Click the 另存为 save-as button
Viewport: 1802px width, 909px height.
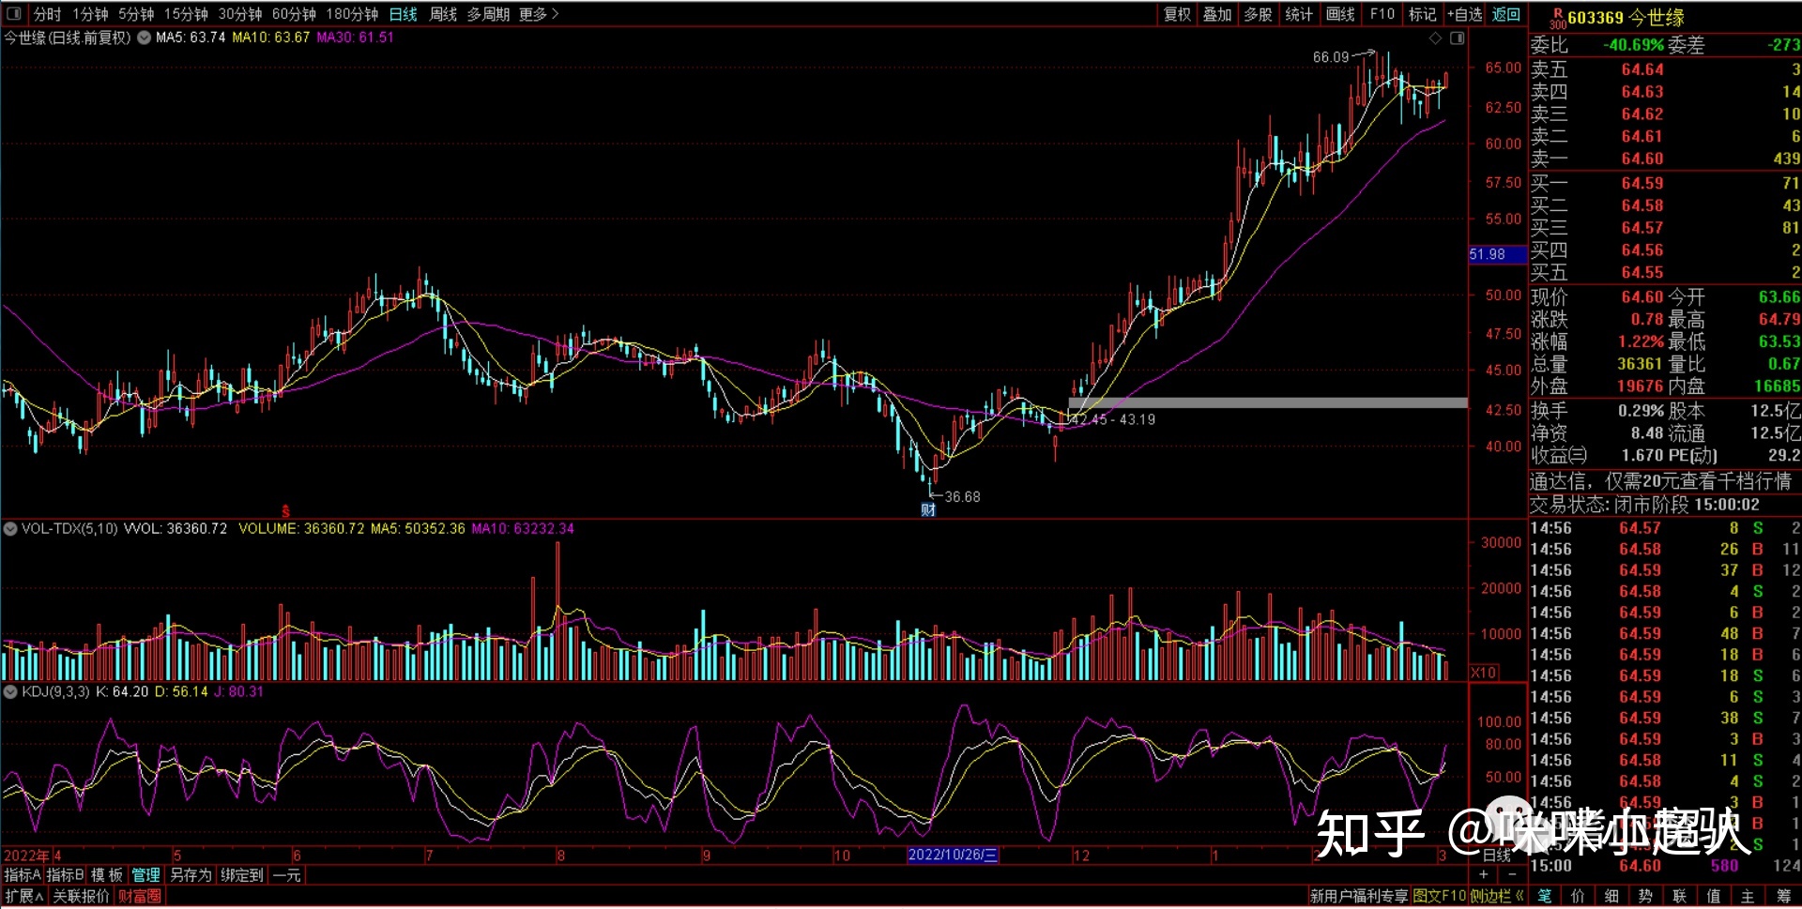[191, 875]
